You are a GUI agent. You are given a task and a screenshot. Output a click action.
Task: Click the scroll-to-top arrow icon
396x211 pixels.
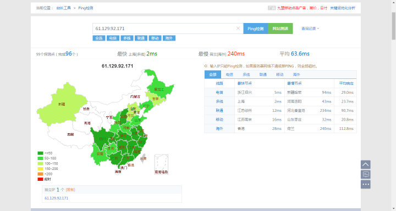click(x=365, y=164)
